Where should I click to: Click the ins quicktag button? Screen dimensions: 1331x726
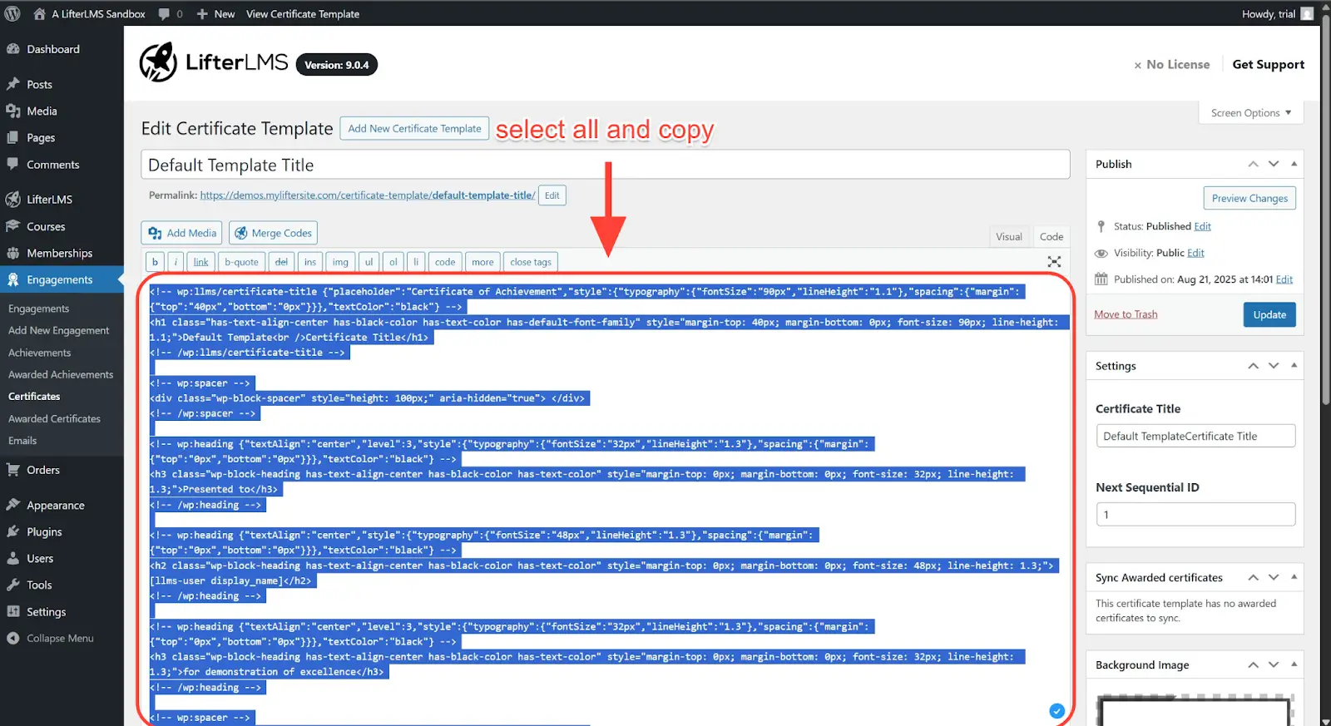[310, 262]
